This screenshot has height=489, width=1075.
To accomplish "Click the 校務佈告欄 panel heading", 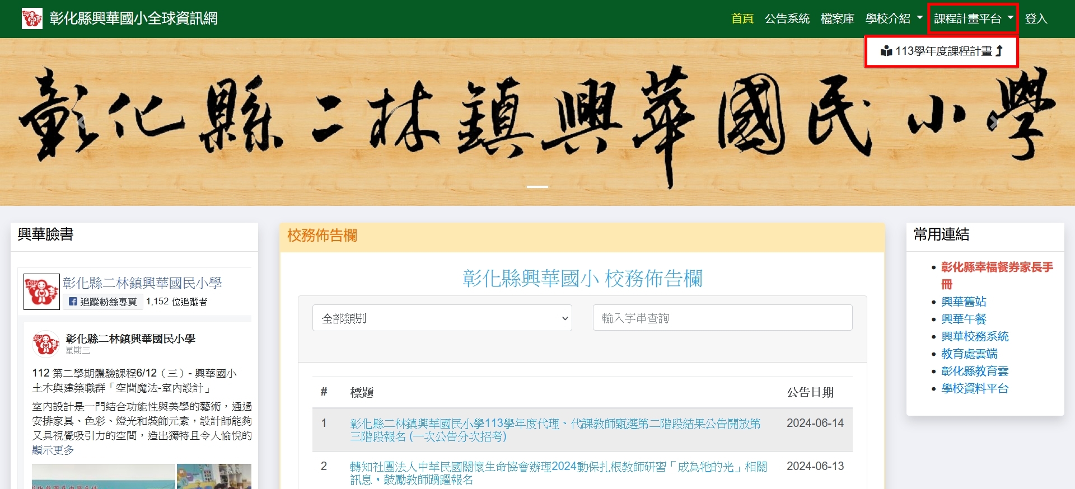I will pos(322,236).
